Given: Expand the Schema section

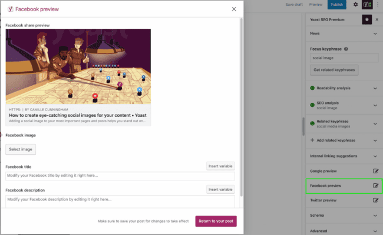Looking at the screenshot, I should [x=375, y=216].
